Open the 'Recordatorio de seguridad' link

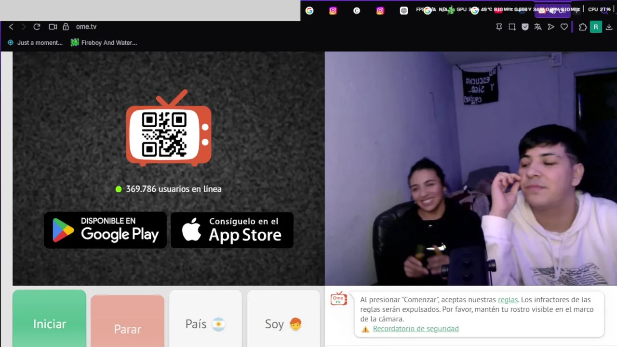(416, 329)
